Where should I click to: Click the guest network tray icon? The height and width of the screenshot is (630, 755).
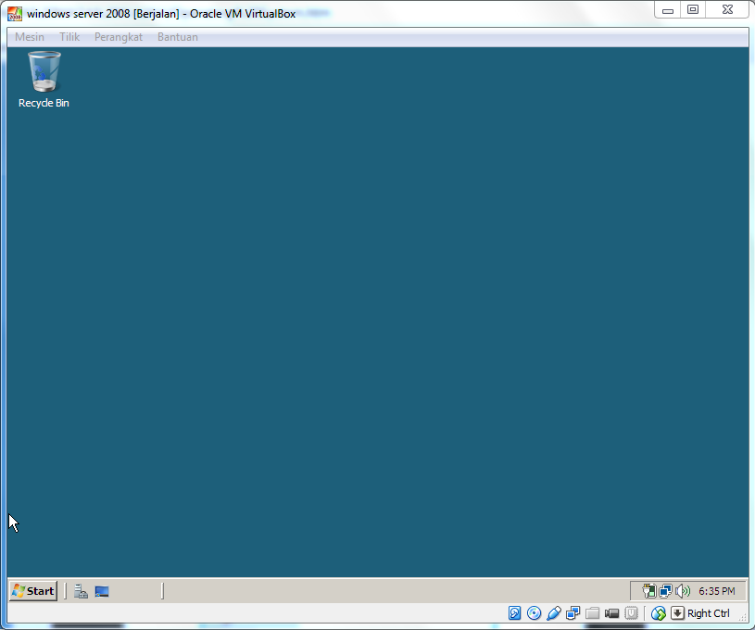tap(665, 590)
